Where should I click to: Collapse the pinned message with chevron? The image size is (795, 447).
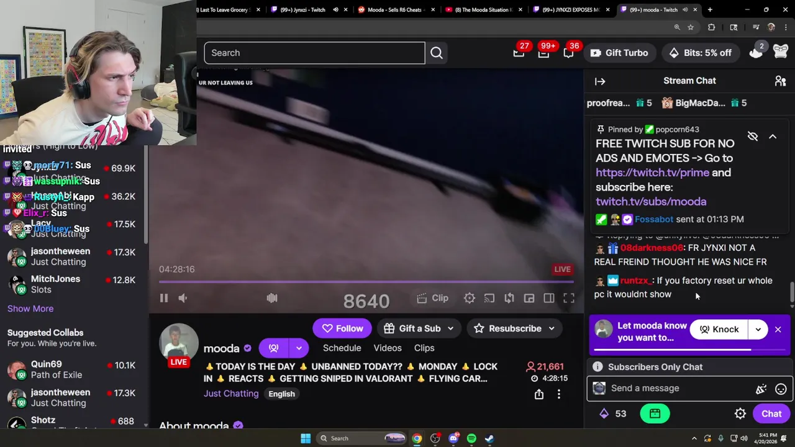click(x=773, y=136)
